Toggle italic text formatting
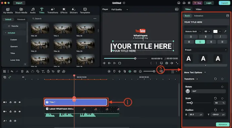This screenshot has height=128, width=232. [x=220, y=37]
